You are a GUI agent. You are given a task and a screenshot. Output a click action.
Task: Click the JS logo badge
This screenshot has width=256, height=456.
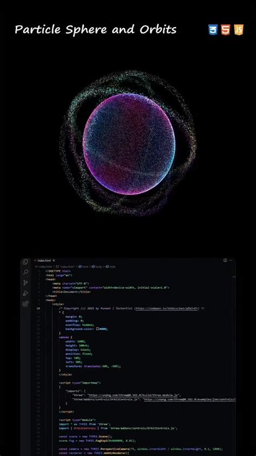click(x=239, y=30)
